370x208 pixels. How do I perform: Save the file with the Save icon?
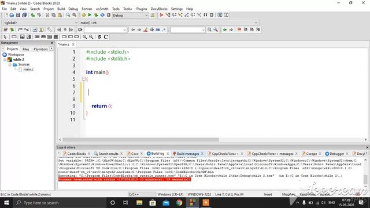[18, 15]
